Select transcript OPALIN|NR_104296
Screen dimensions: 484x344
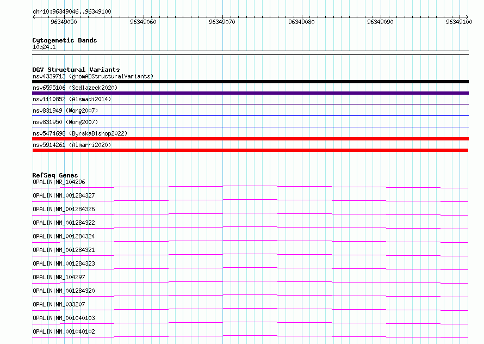(59, 182)
